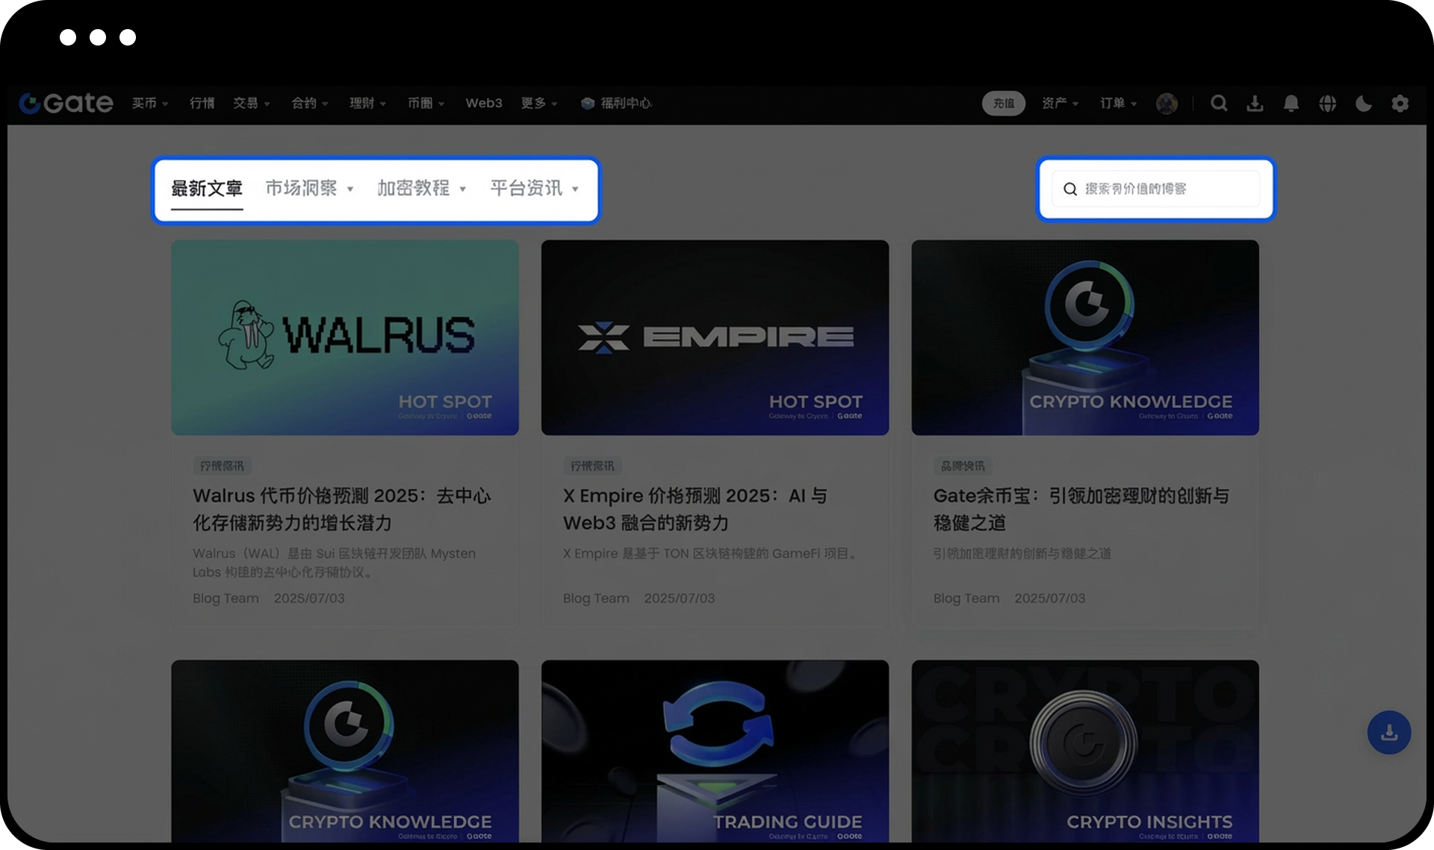Expand the 加密教程 dropdown
The height and width of the screenshot is (850, 1434).
click(421, 188)
